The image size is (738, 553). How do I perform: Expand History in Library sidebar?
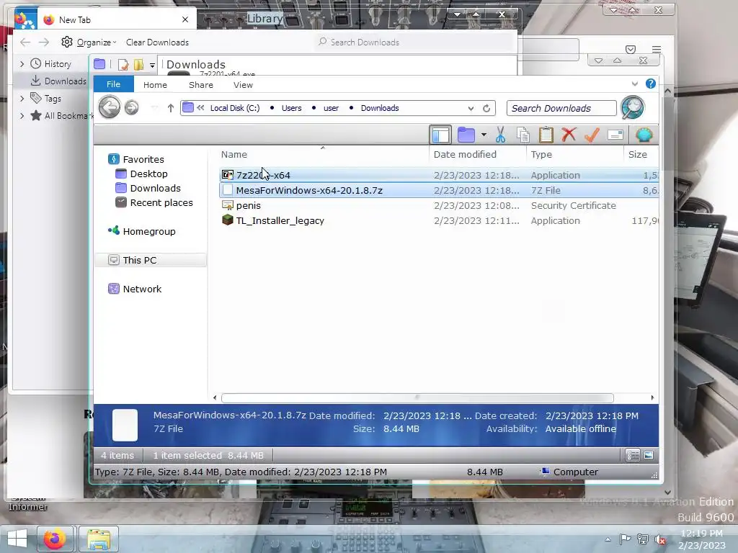(x=22, y=63)
